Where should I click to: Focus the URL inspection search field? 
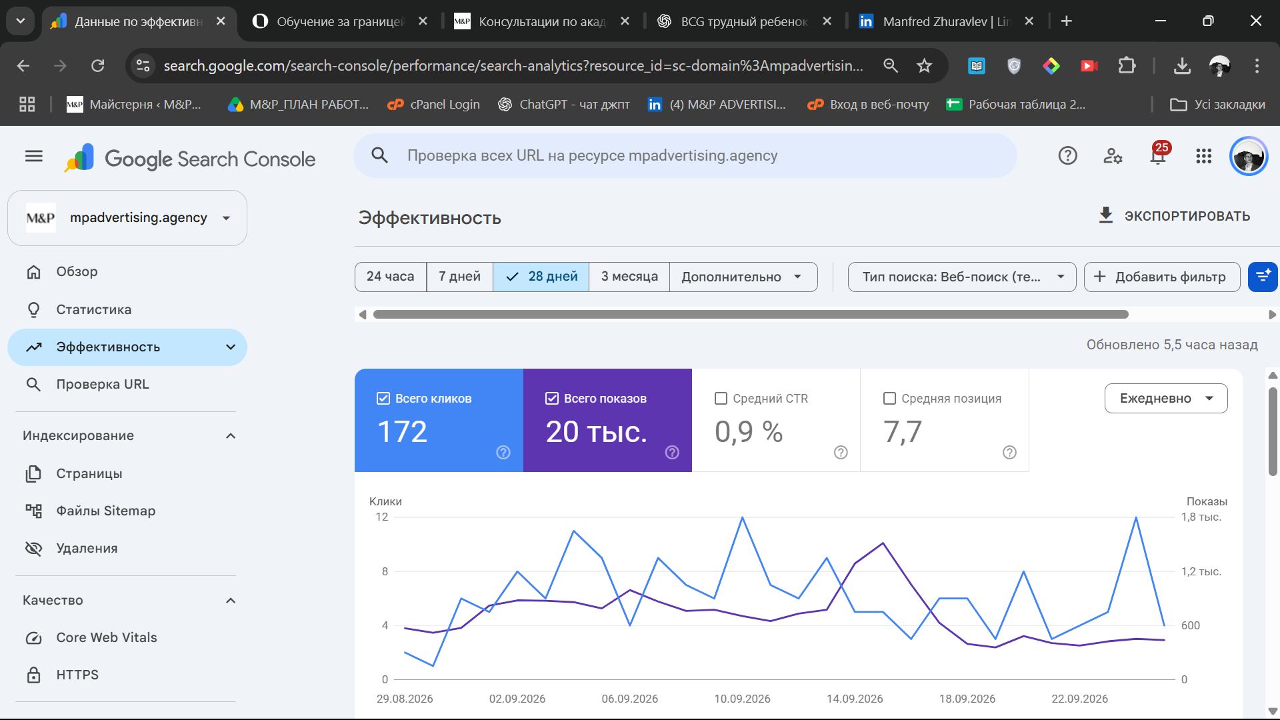(x=685, y=155)
